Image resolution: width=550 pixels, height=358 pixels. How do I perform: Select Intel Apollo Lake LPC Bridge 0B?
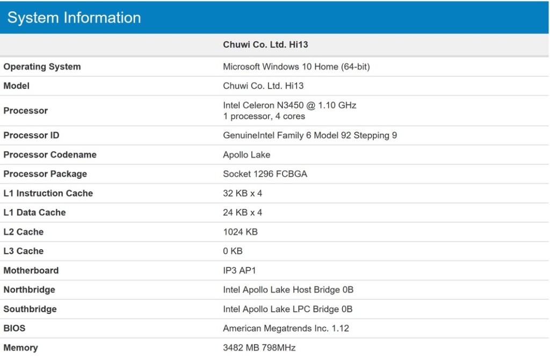(288, 309)
